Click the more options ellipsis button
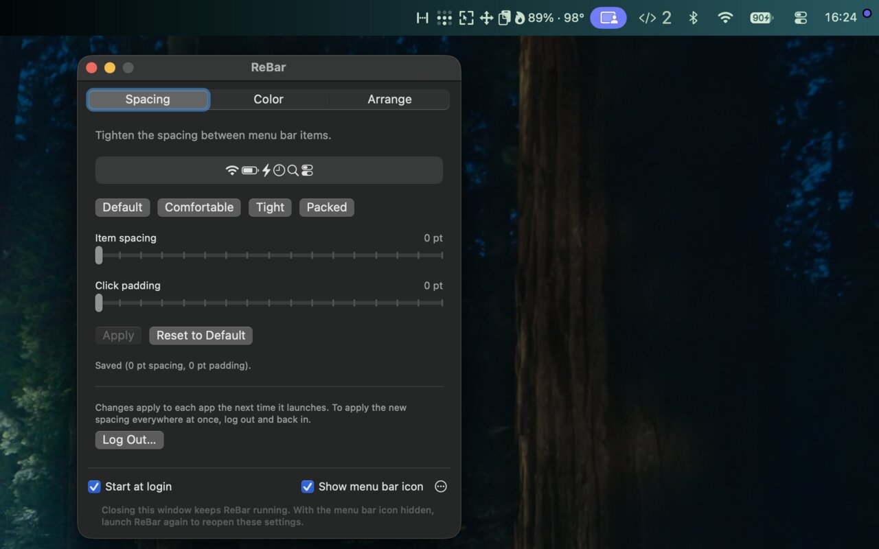This screenshot has width=879, height=549. pos(441,487)
